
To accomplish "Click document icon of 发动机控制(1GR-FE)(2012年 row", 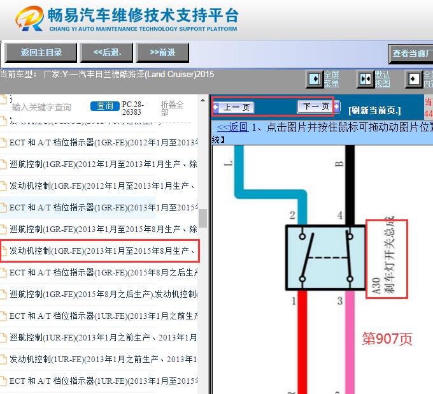I will click(3, 186).
